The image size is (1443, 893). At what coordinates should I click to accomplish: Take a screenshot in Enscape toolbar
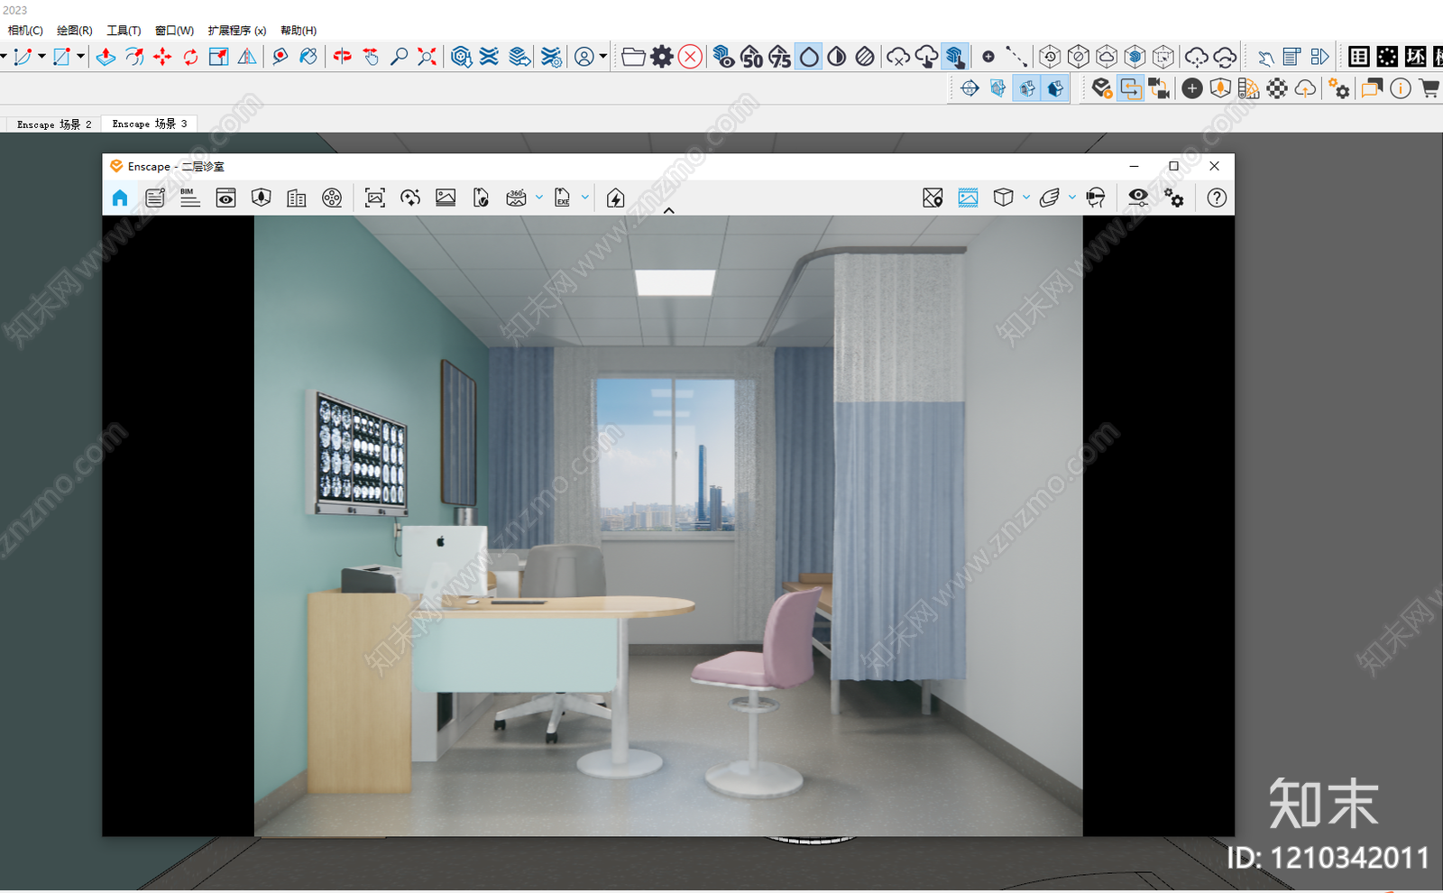tap(375, 198)
